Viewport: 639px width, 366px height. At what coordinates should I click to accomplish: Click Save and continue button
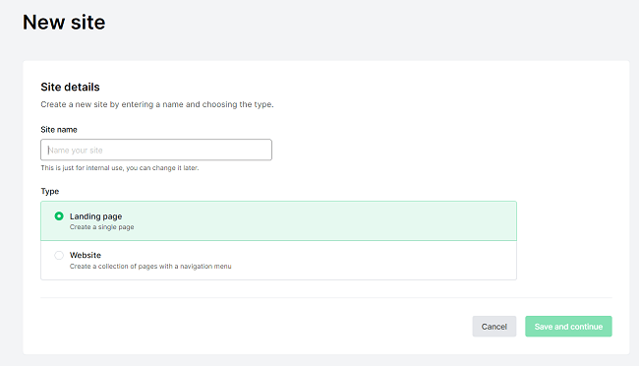point(568,327)
